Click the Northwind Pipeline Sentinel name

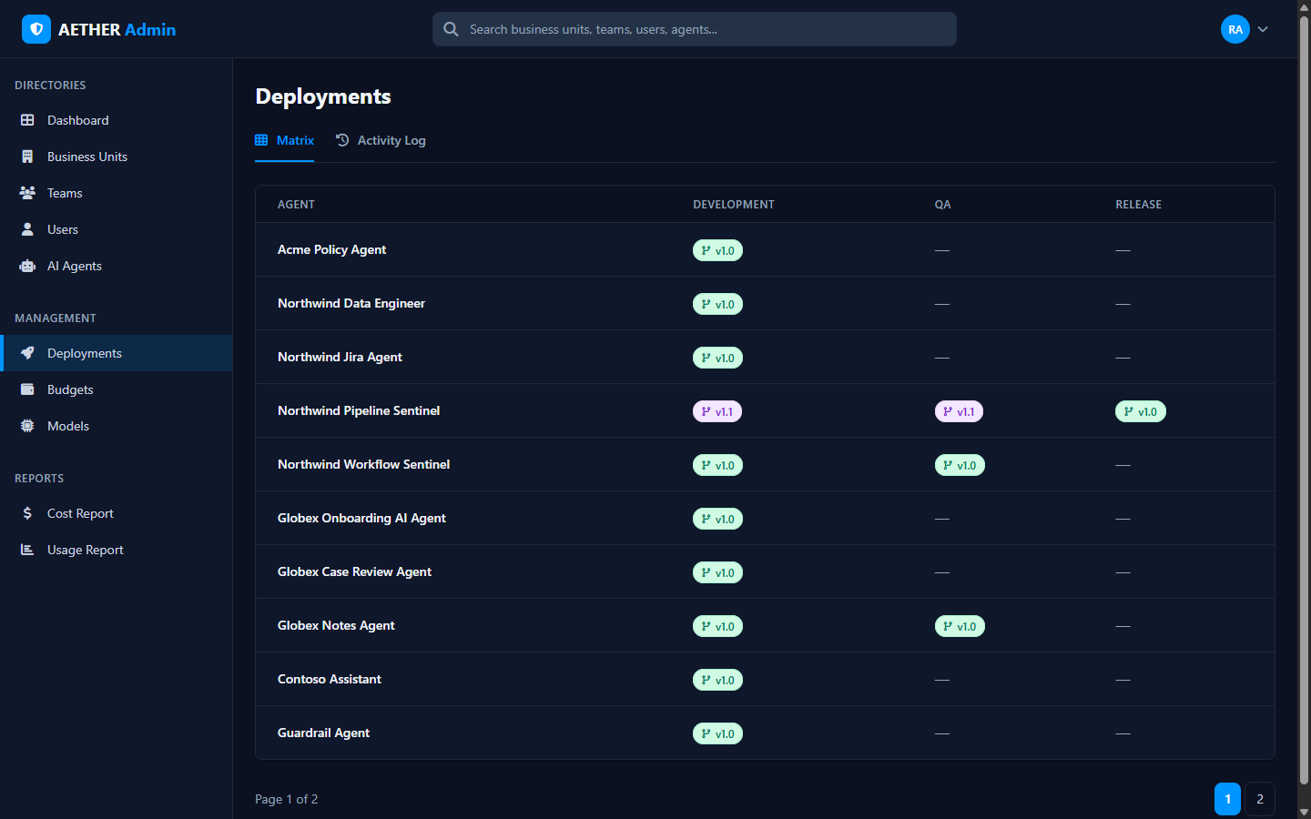[x=359, y=410]
